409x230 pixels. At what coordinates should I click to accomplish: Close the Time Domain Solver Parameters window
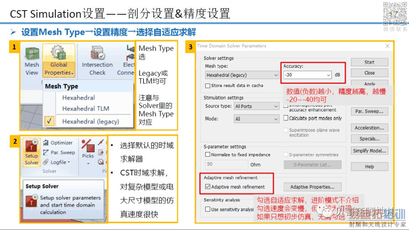(x=387, y=46)
